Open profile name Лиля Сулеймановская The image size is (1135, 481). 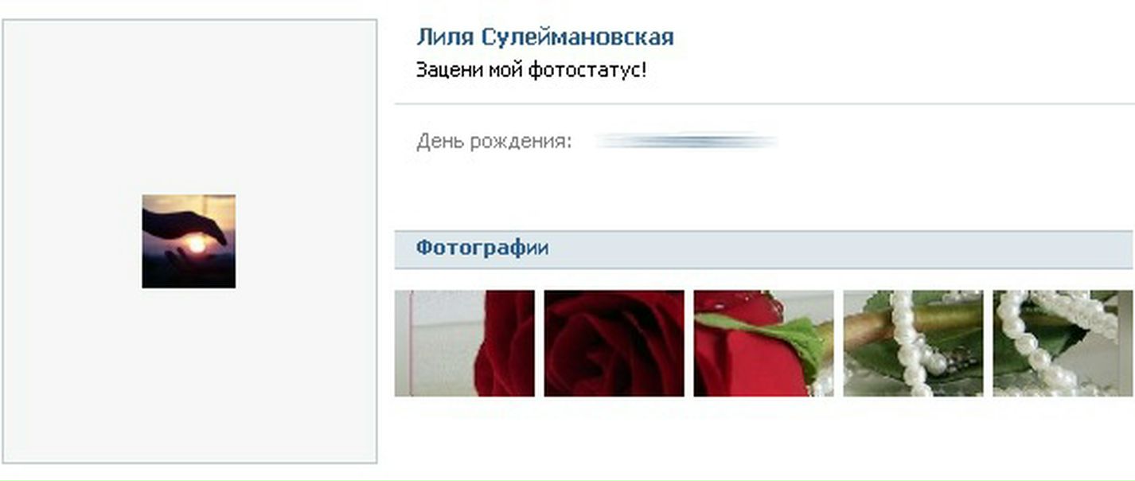545,37
